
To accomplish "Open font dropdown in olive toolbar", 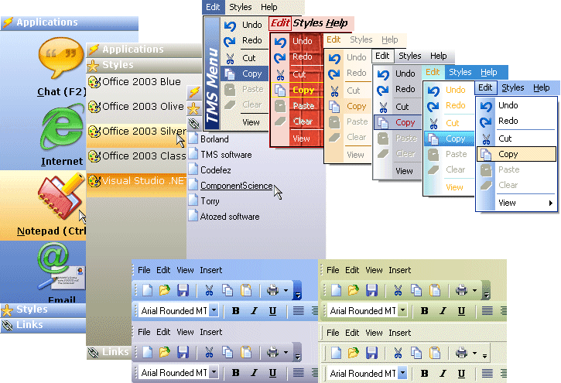I will 402,310.
